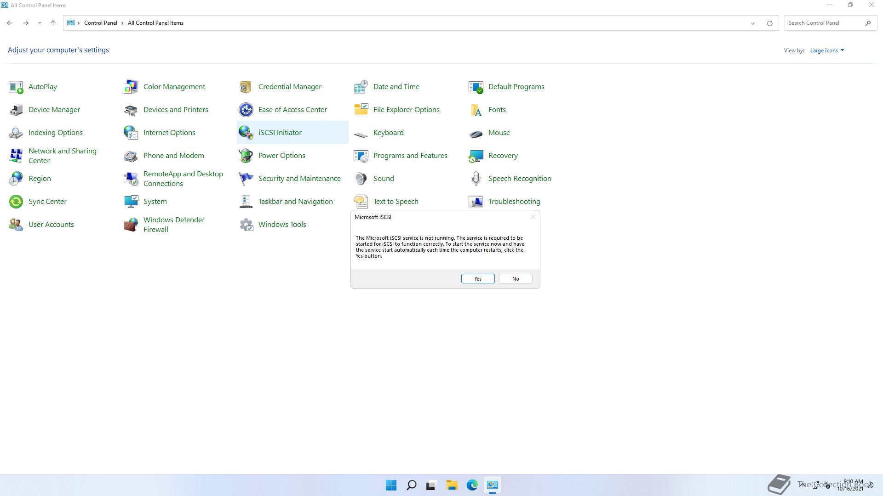Click No in Microsoft iSCSI dialog
883x496 pixels.
[516, 279]
